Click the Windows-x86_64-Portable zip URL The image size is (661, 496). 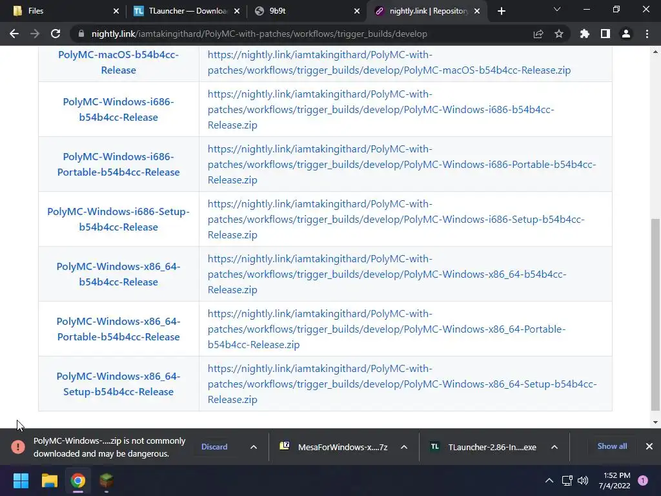point(387,329)
